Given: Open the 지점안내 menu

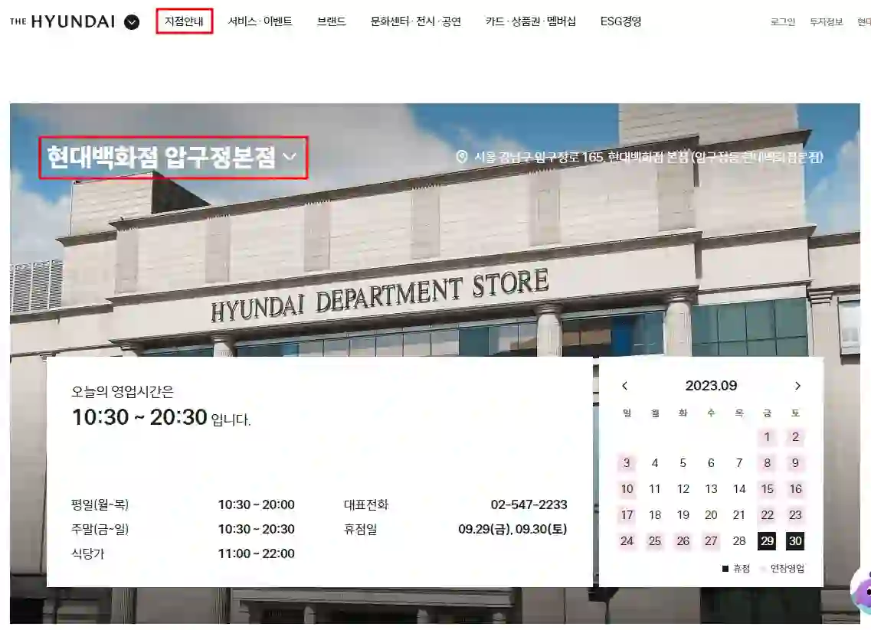Looking at the screenshot, I should click(x=184, y=21).
